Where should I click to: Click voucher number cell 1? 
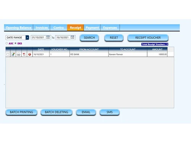coord(60,55)
